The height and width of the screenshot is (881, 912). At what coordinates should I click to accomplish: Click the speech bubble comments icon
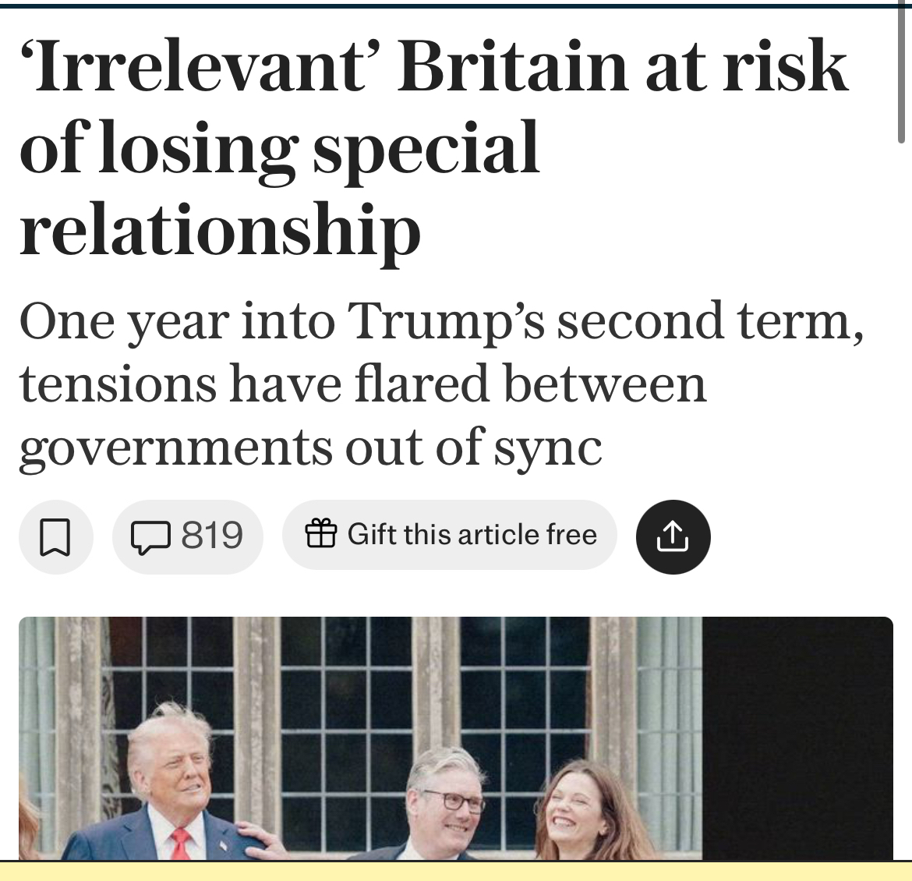(x=150, y=536)
